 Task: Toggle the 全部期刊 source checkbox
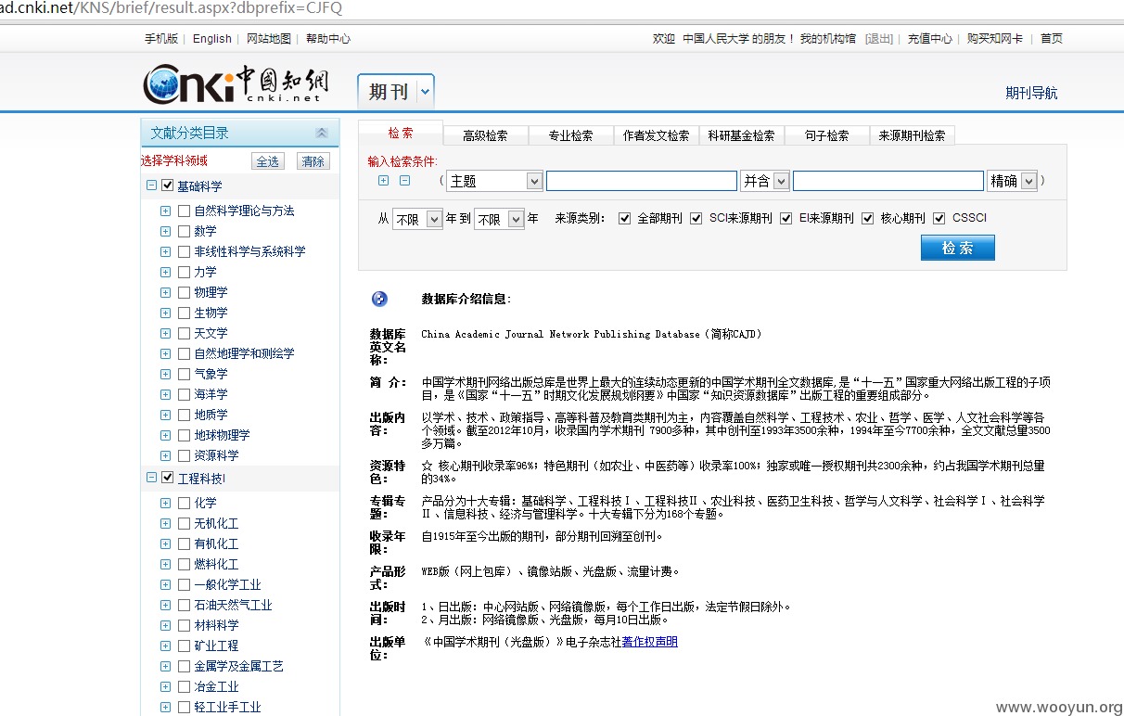(x=624, y=218)
